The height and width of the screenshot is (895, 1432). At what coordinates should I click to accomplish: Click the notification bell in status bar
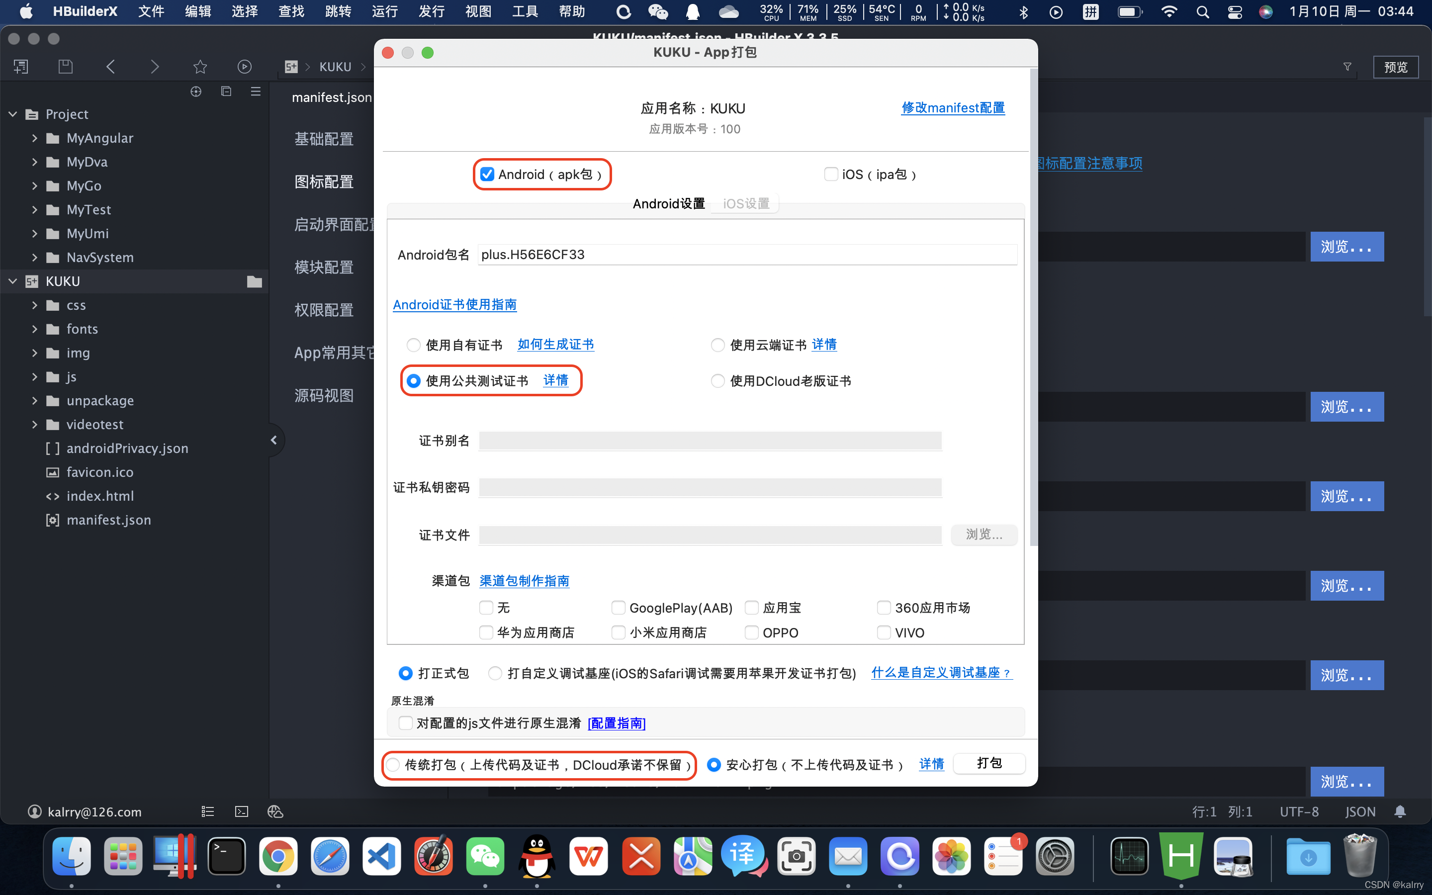pos(1400,811)
